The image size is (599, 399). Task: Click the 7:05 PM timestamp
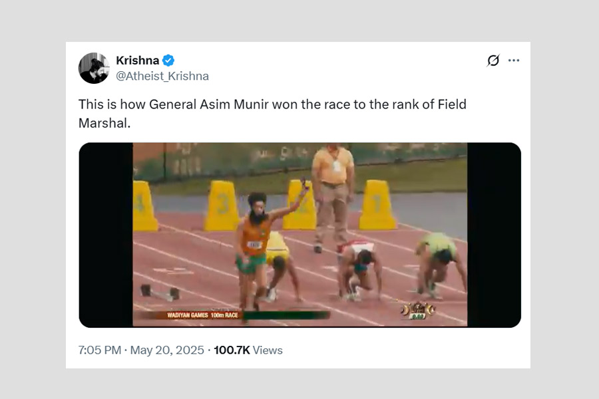[x=99, y=350]
